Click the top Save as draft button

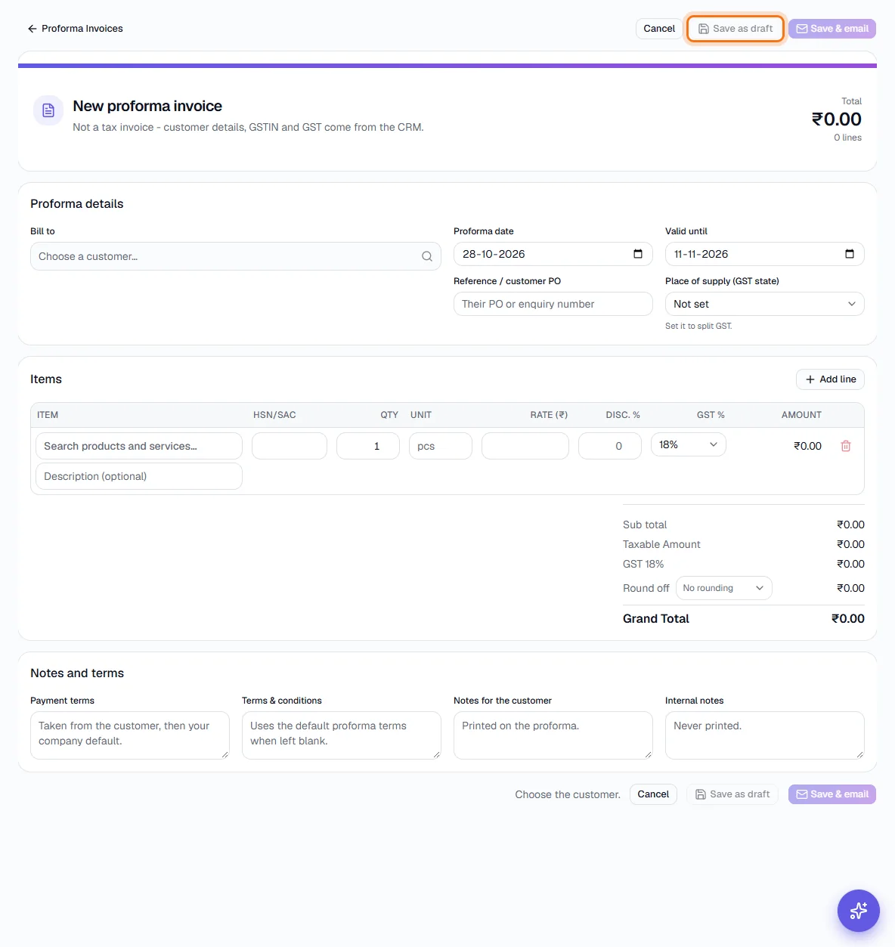click(736, 29)
